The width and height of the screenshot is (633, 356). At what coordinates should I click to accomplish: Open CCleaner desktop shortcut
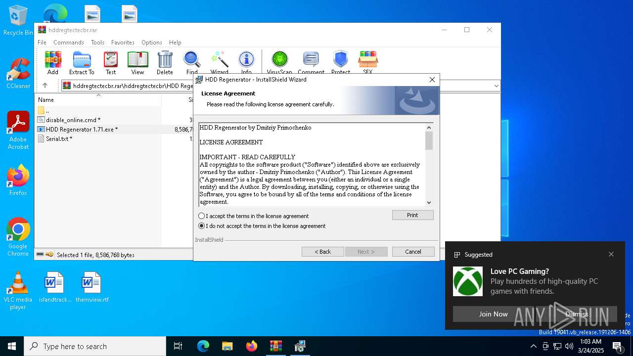coord(18,74)
